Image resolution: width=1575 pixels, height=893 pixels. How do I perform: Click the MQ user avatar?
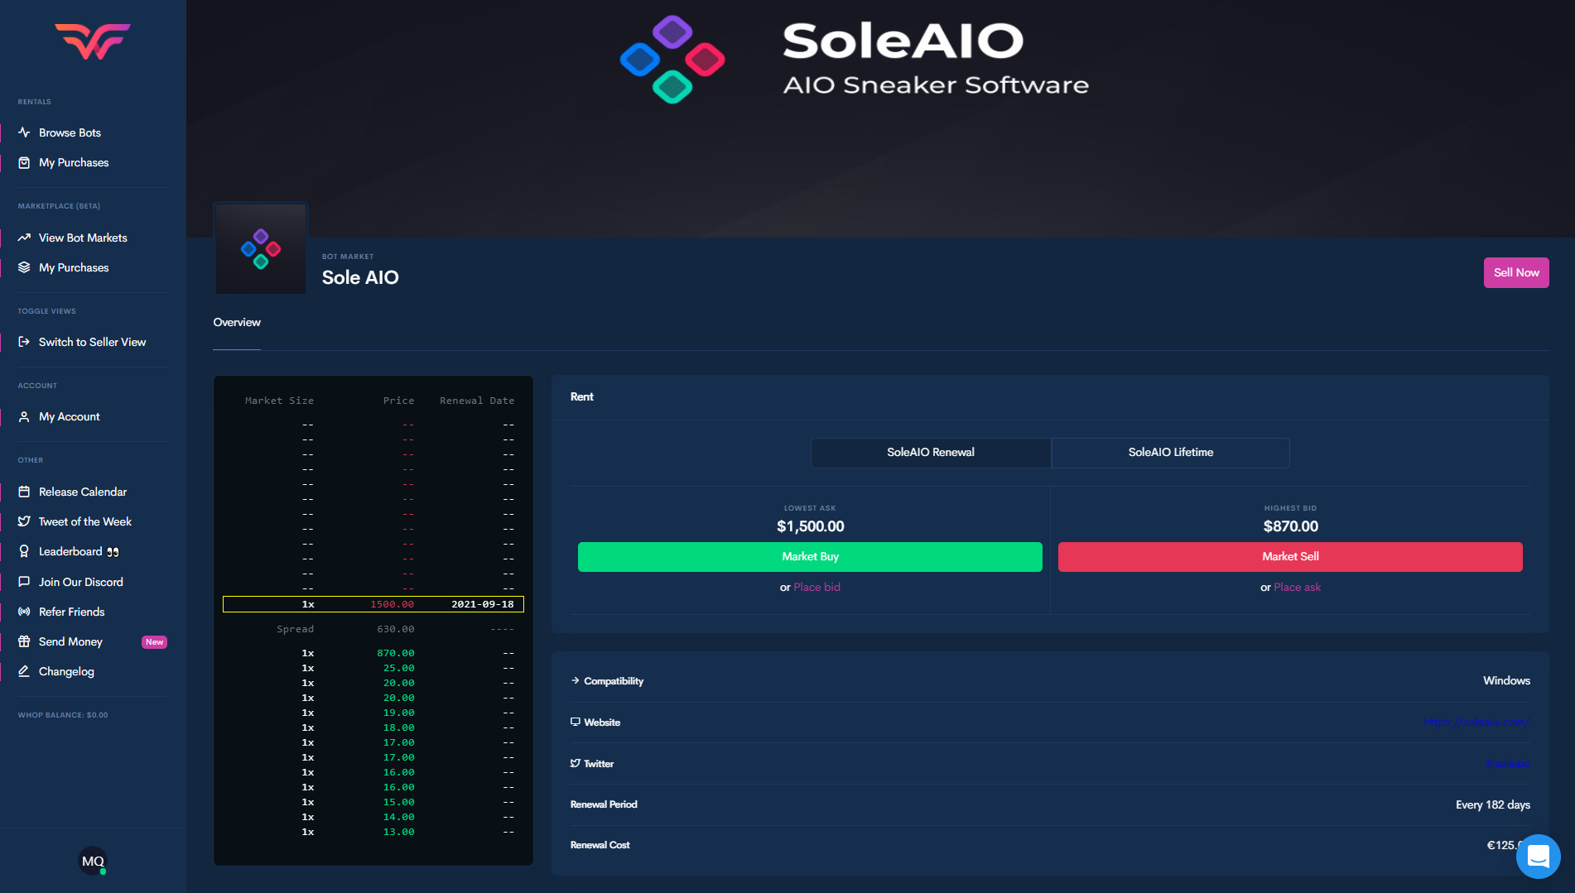pos(93,861)
